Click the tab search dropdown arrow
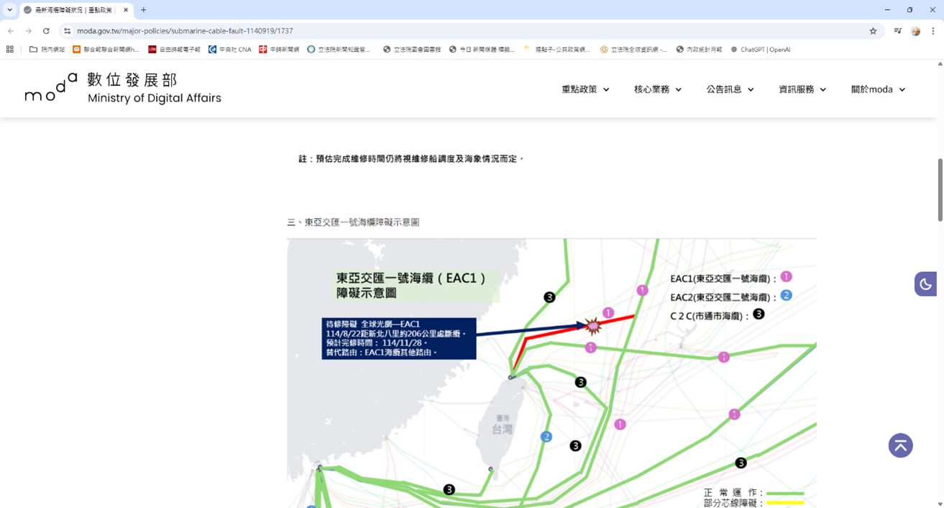944x508 pixels. [x=10, y=10]
